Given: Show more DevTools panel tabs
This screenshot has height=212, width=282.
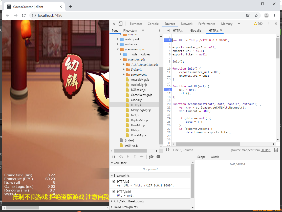Looking at the screenshot, I should point(239,24).
